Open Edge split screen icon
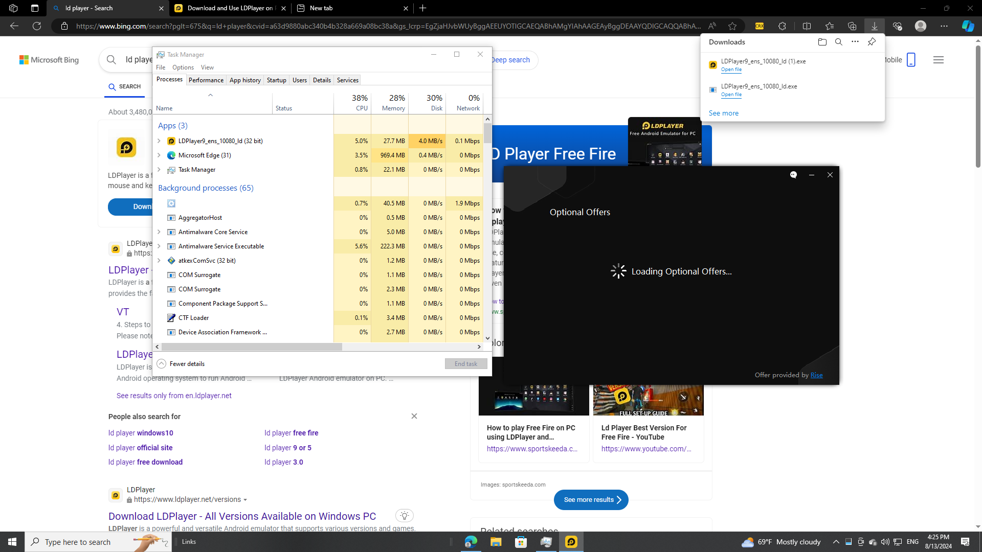 coord(807,26)
